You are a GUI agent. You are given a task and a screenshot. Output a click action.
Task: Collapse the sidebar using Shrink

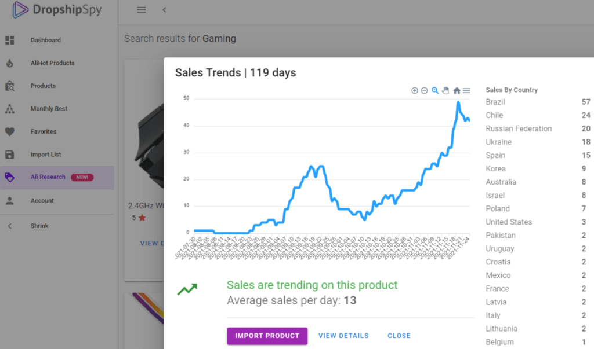pyautogui.click(x=39, y=225)
